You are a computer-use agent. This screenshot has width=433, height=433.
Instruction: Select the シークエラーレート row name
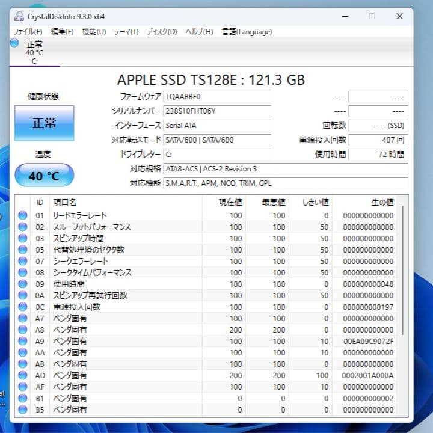coord(81,261)
